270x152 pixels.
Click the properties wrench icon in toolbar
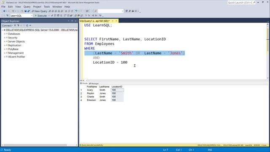(x=130, y=11)
